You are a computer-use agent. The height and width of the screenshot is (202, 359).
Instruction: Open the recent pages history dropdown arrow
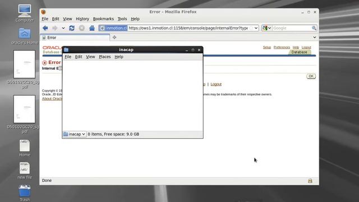tap(63, 28)
